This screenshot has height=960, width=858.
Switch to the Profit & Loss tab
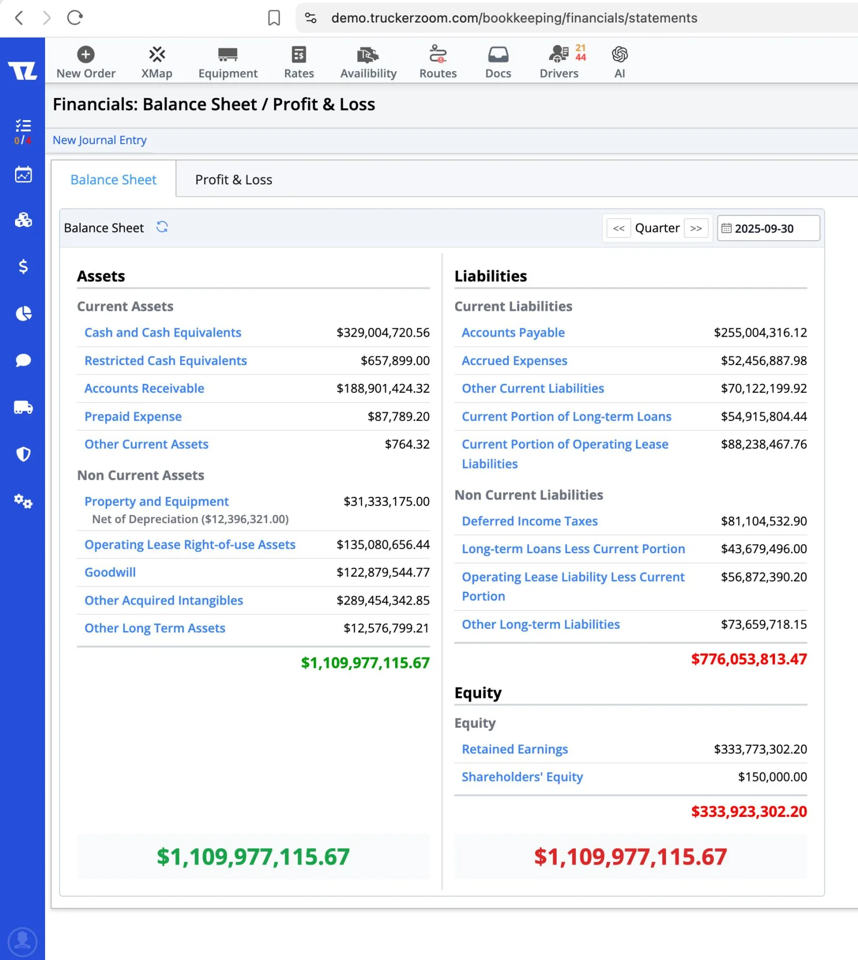(x=234, y=180)
